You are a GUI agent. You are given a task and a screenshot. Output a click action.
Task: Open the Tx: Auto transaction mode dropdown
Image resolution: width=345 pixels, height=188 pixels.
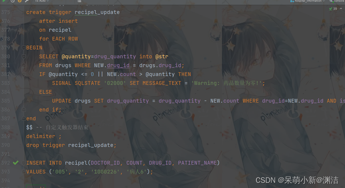tap(42, 1)
